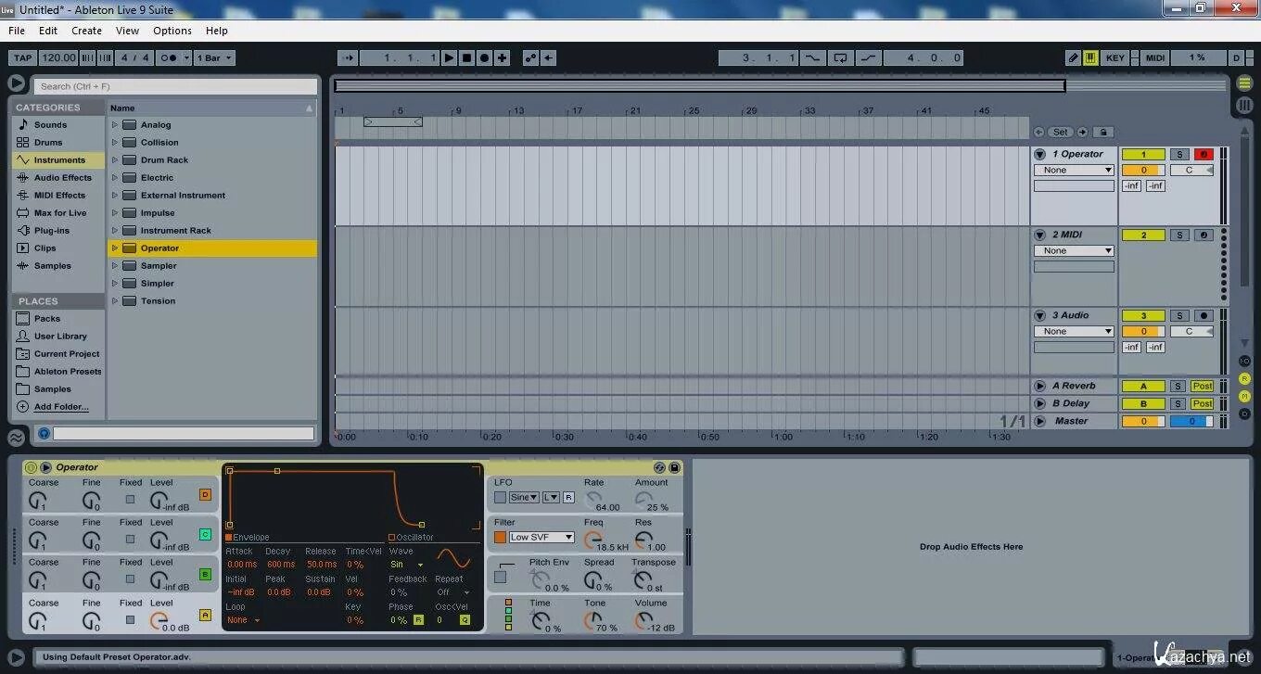This screenshot has width=1261, height=674.
Task: Click the Stop transport button
Action: [x=466, y=57]
